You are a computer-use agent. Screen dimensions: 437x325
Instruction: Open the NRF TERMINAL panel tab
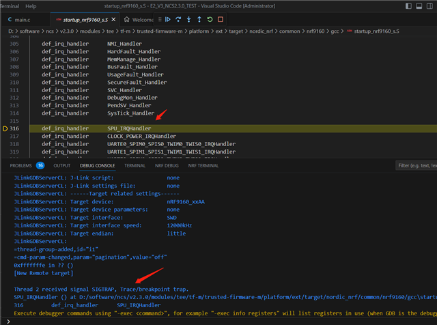coord(203,165)
